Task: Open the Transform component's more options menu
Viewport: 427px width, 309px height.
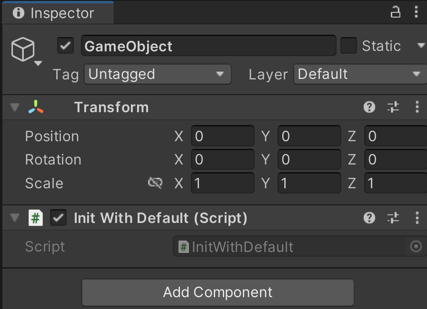Action: 417,107
